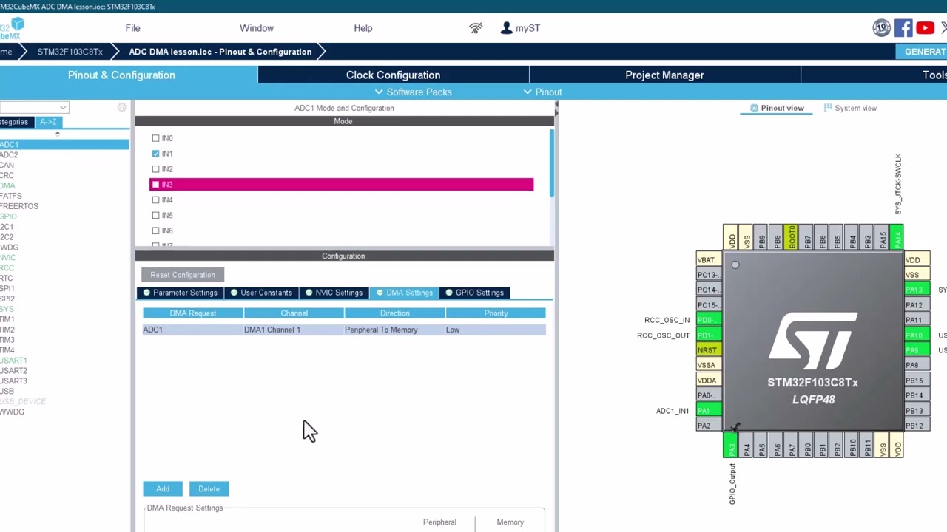
Task: Open the ST Facebook page icon
Action: (903, 28)
